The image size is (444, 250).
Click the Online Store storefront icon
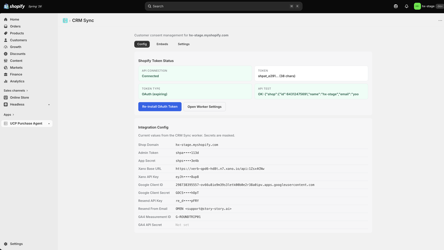click(x=6, y=97)
